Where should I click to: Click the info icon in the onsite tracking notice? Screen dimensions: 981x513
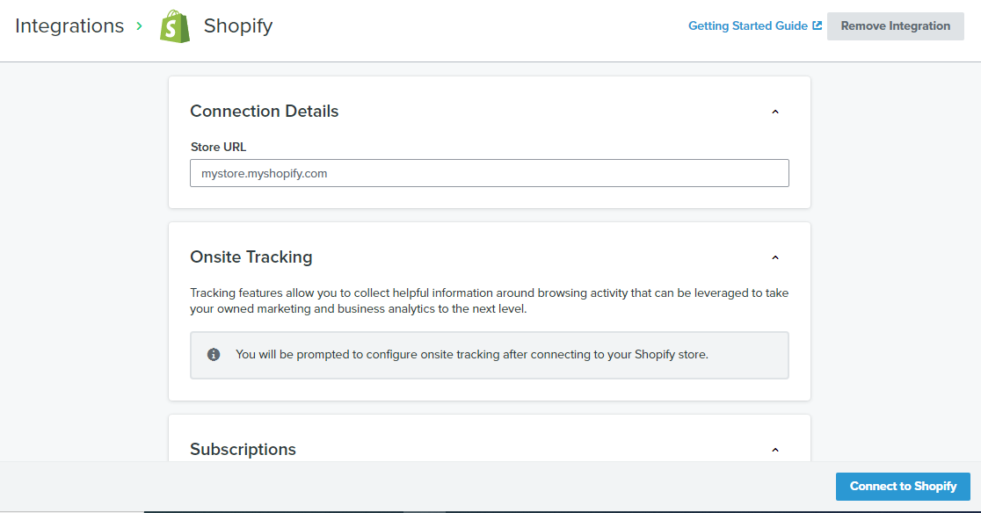[214, 355]
